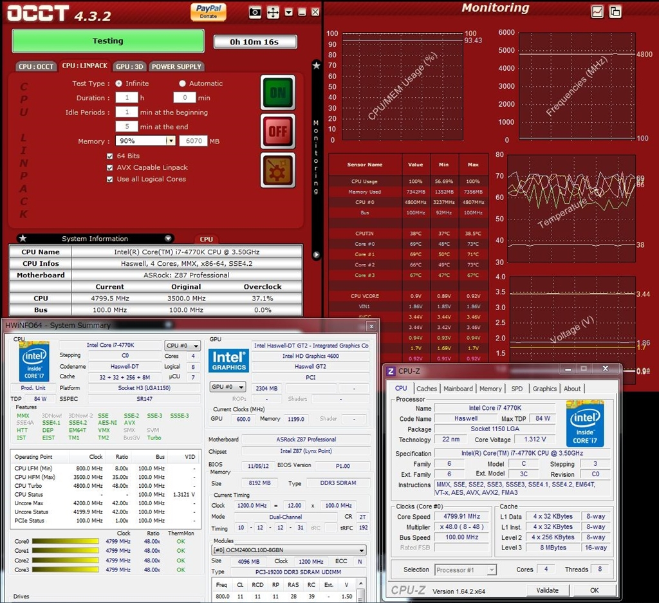659x603 pixels.
Task: Click the OCCT screenshot camera icon
Action: tap(255, 13)
